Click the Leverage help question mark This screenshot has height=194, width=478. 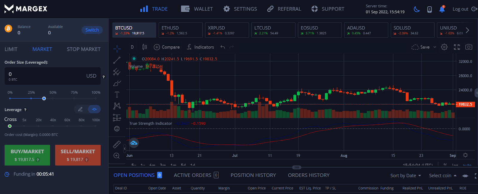(x=25, y=110)
